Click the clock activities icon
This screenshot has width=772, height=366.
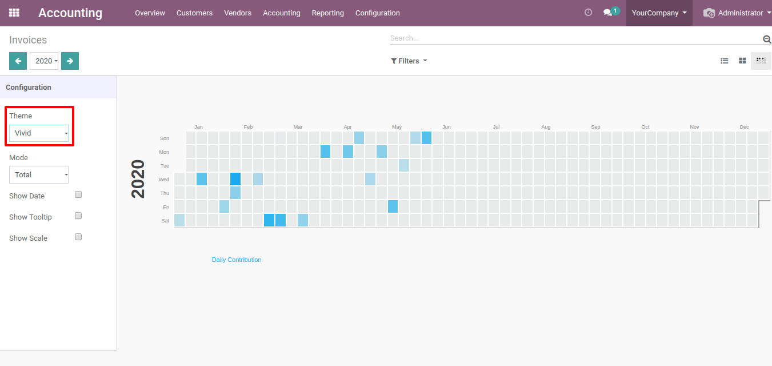[588, 13]
